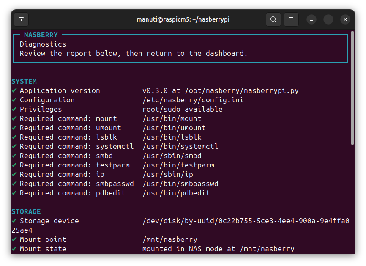Screen dimensions: 366x266
Task: Open the terminal search tool
Action: 273,19
